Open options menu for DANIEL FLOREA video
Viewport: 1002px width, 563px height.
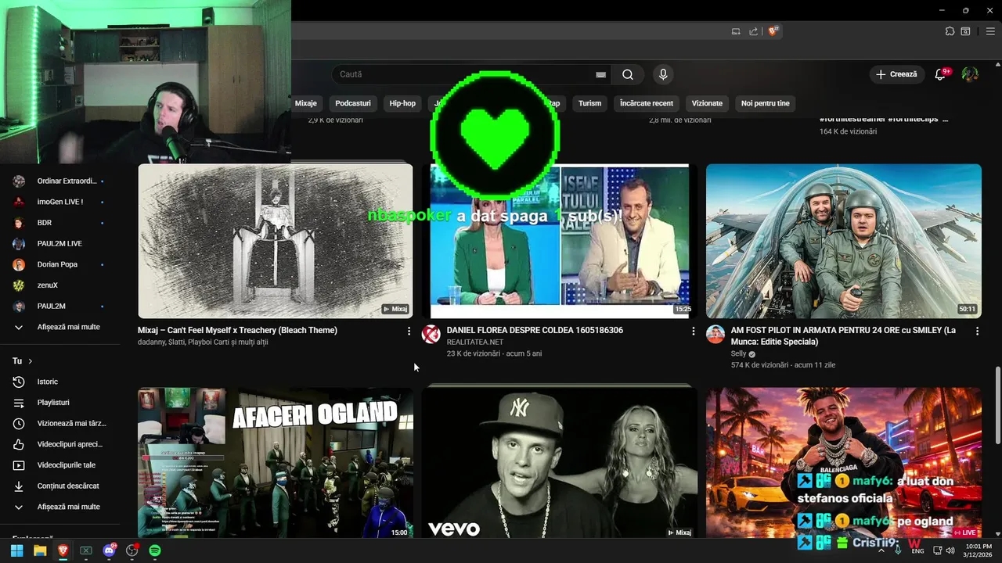[x=693, y=332]
